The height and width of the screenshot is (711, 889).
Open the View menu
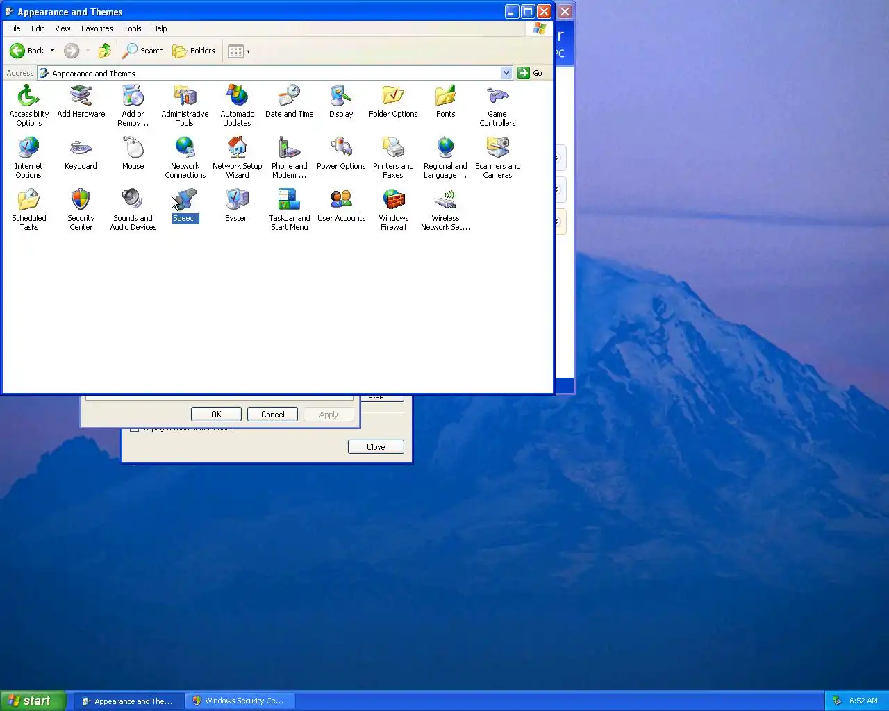point(63,28)
